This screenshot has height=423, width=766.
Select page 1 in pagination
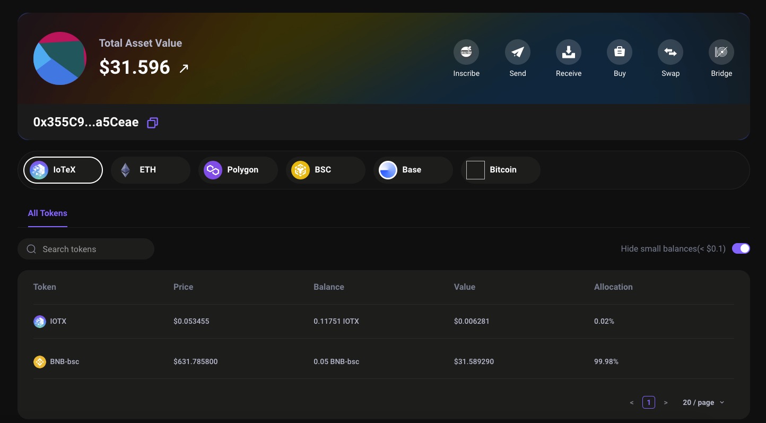click(648, 402)
